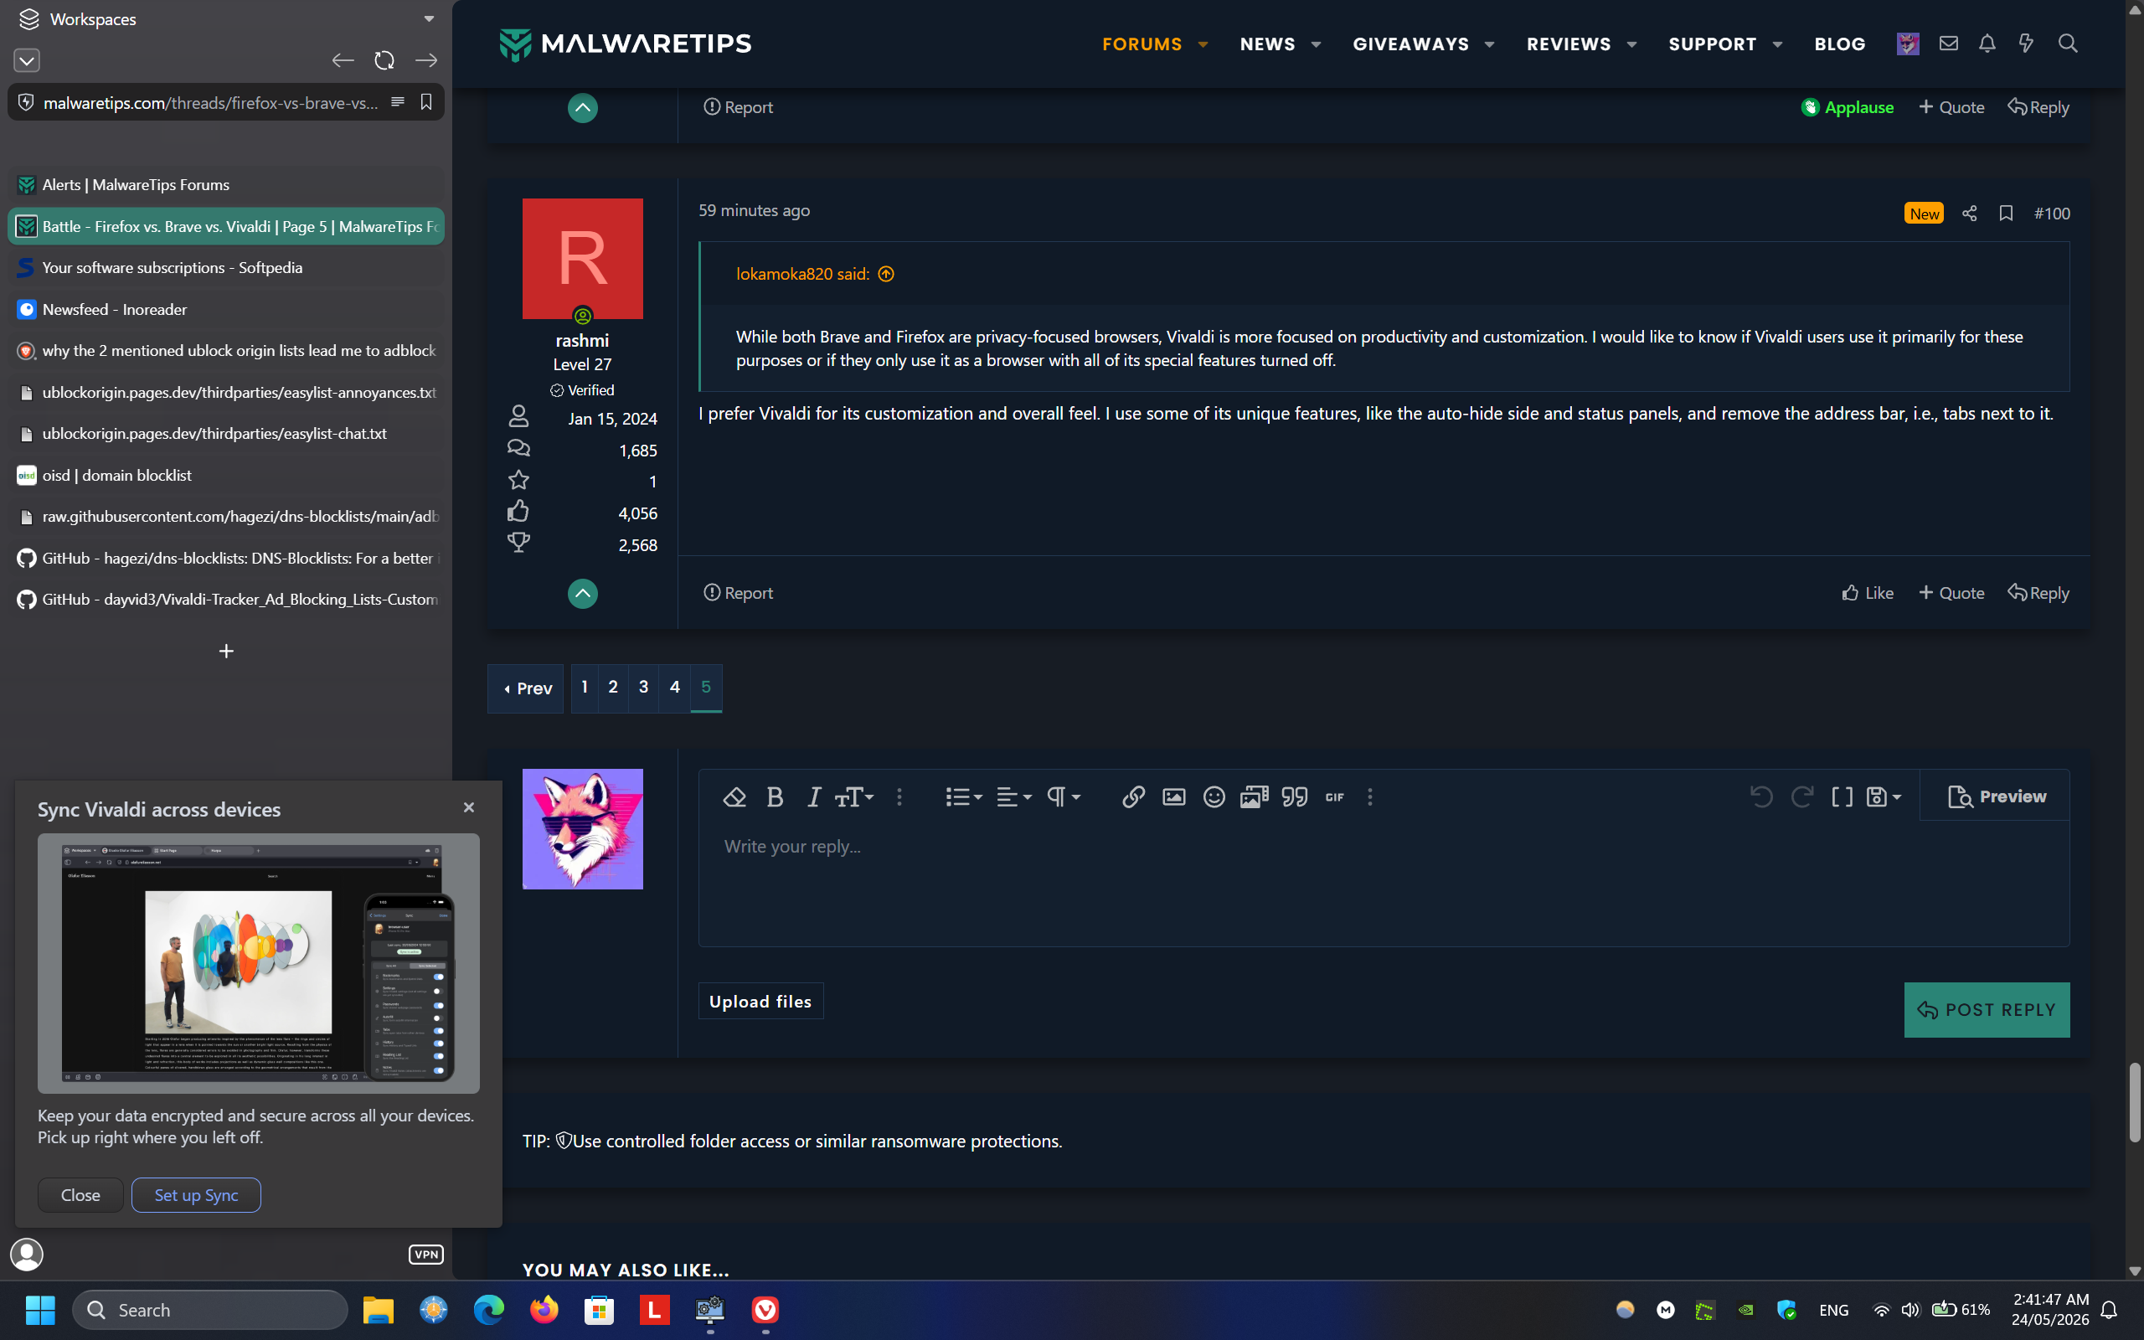The width and height of the screenshot is (2144, 1340).
Task: Toggle the VPN button
Action: [x=426, y=1254]
